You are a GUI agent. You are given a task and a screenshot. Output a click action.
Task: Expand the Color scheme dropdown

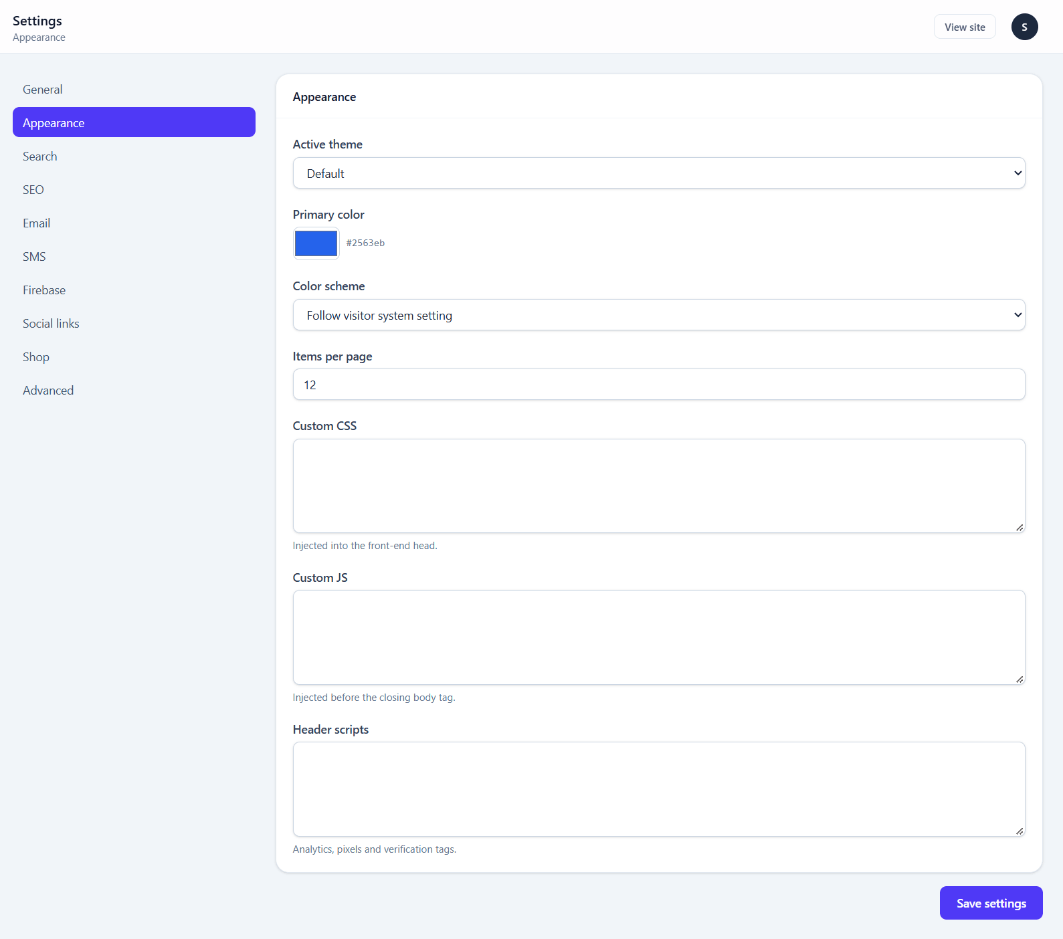pos(659,315)
